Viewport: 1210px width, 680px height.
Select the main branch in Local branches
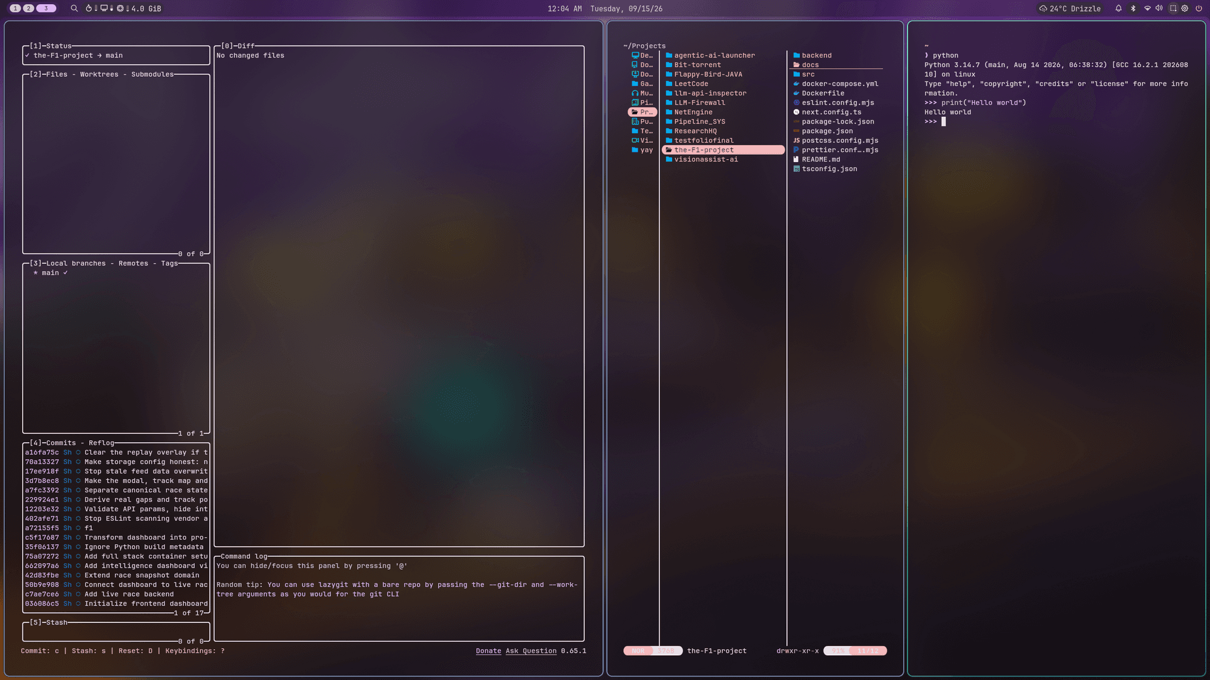point(116,273)
